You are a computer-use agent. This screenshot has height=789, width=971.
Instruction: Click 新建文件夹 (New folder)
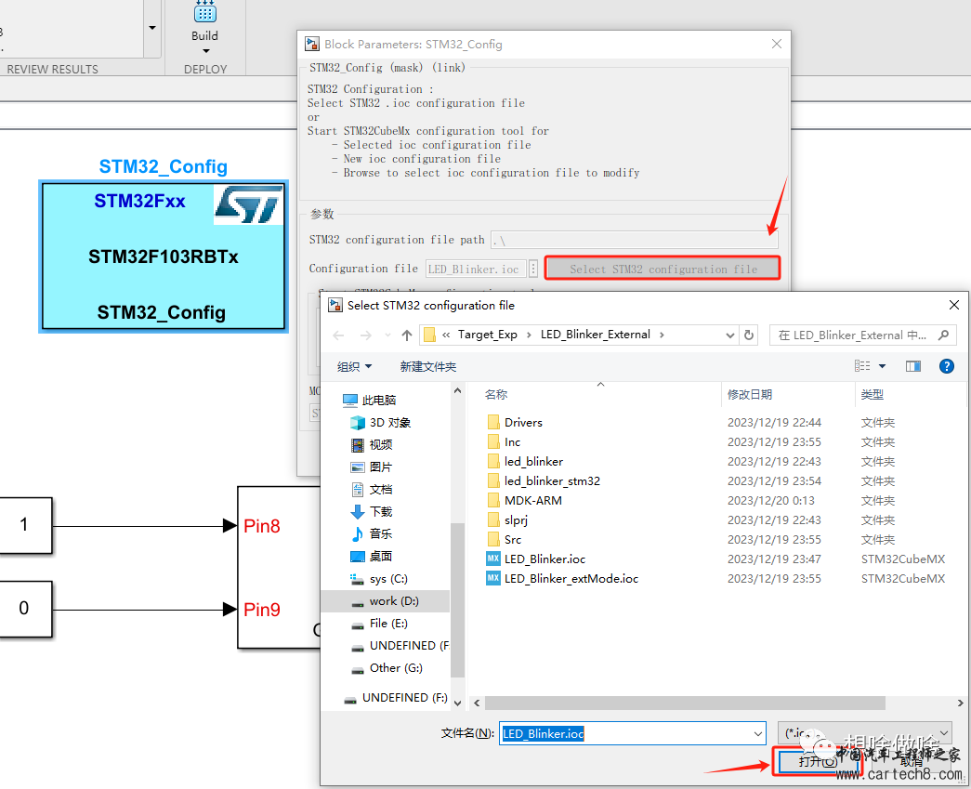click(x=428, y=367)
